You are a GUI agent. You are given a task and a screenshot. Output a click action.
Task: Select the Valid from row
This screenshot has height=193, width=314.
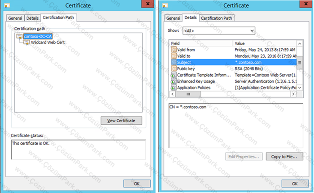pos(234,50)
